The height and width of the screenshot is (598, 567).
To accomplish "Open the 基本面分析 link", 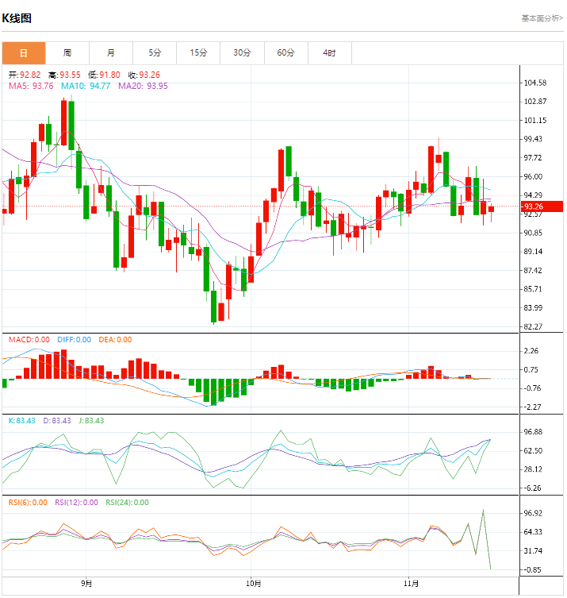I will pos(542,17).
